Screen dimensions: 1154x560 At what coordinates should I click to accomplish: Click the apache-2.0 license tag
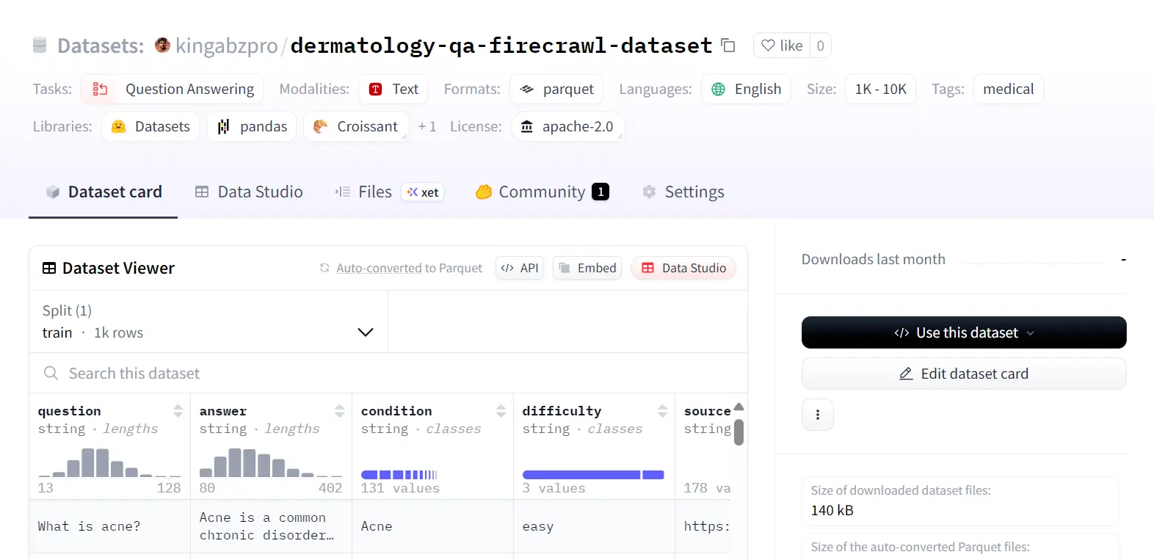[x=568, y=126]
